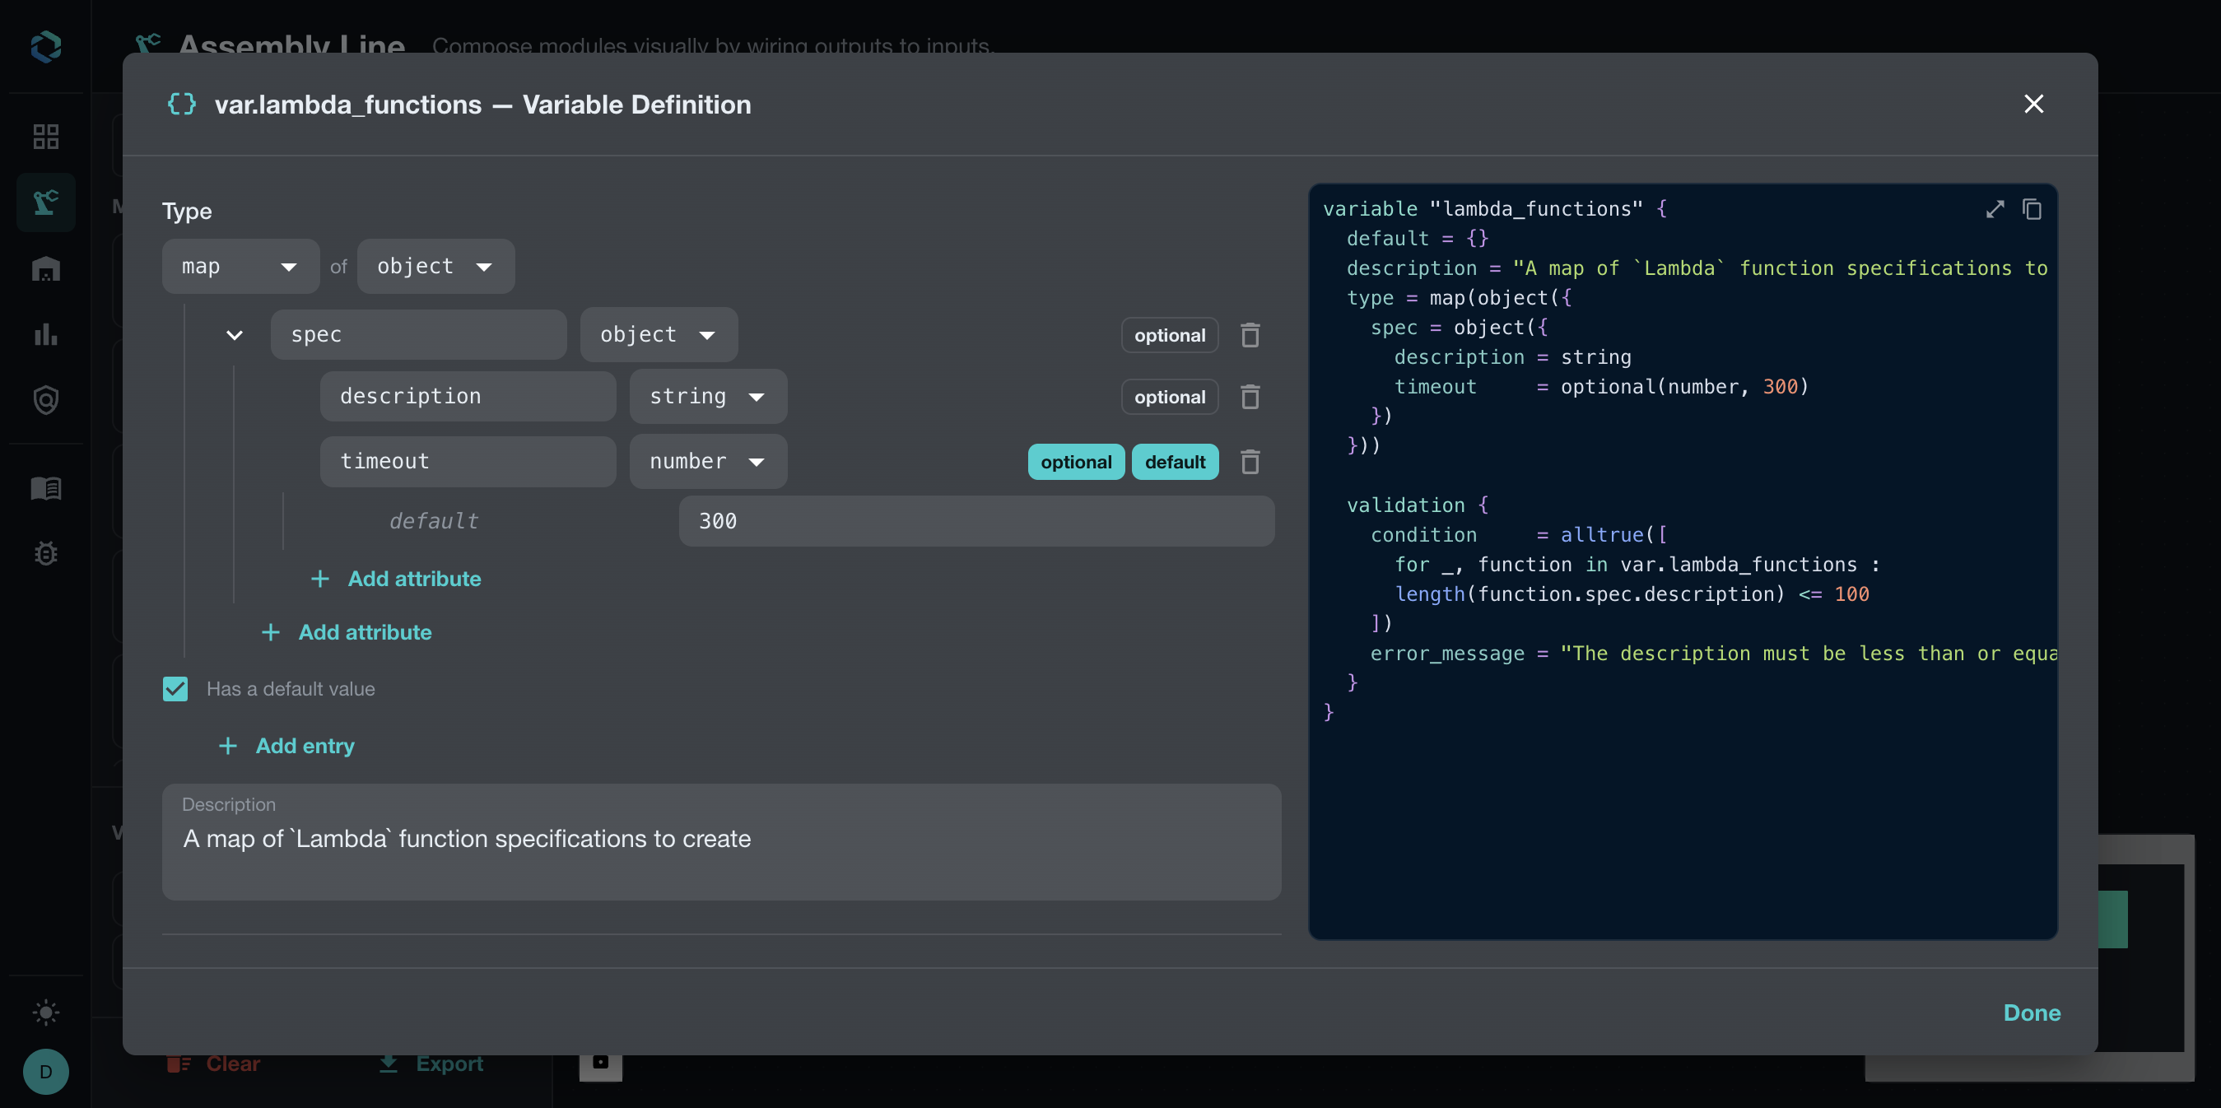The image size is (2221, 1108).
Task: Delete the timeout attribute row
Action: [1250, 461]
